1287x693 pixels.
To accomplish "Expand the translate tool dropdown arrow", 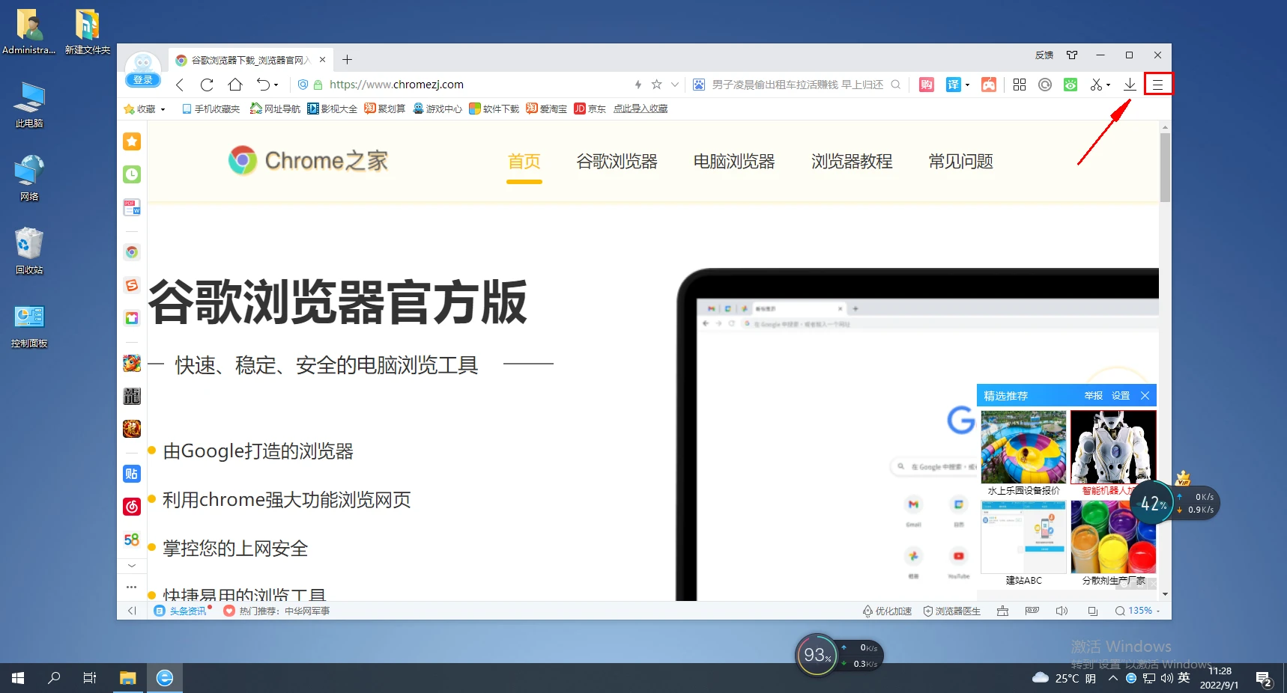I will click(967, 85).
